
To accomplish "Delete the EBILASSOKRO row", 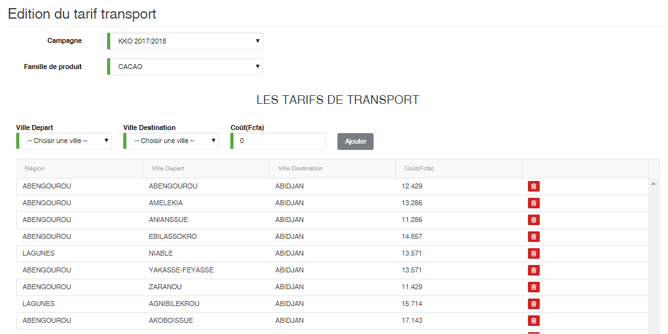I will click(x=534, y=236).
